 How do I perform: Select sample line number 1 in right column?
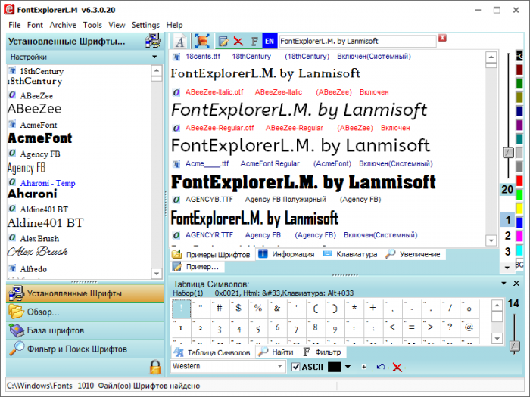point(507,220)
